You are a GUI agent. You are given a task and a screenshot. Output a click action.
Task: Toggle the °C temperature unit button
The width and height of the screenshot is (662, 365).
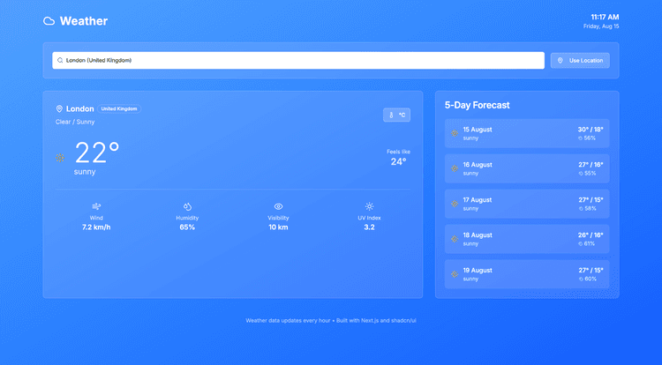pyautogui.click(x=396, y=115)
